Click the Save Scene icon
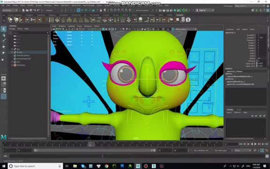 point(31,10)
